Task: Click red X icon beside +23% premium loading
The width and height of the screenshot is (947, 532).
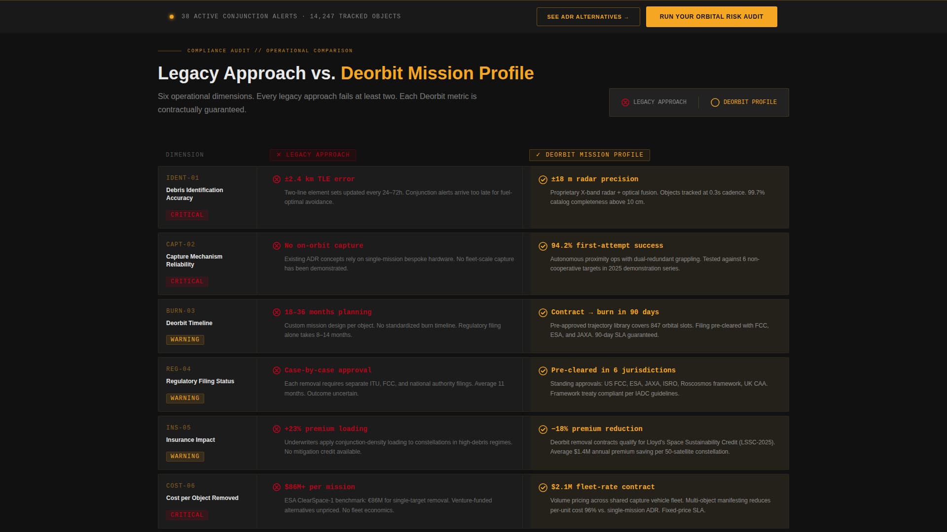Action: tap(277, 430)
